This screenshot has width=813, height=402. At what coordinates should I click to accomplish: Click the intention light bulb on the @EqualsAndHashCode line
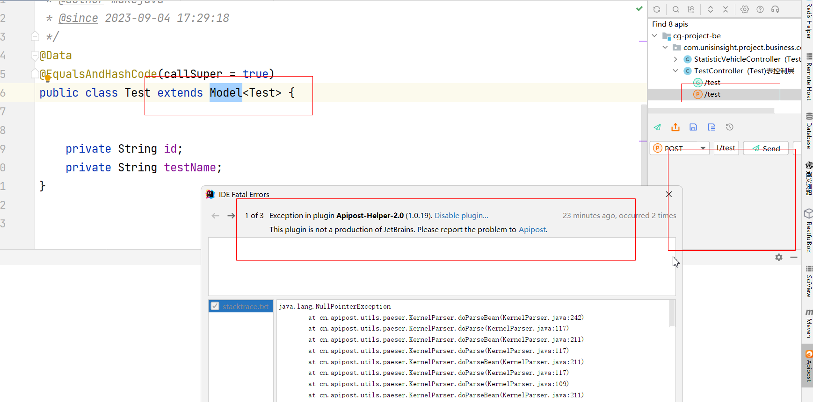click(47, 78)
